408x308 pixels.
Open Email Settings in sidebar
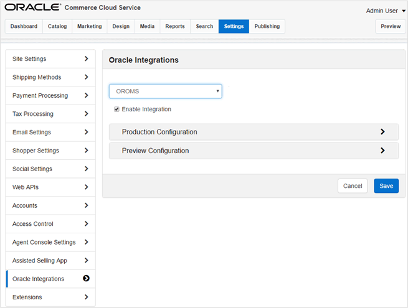coord(50,132)
